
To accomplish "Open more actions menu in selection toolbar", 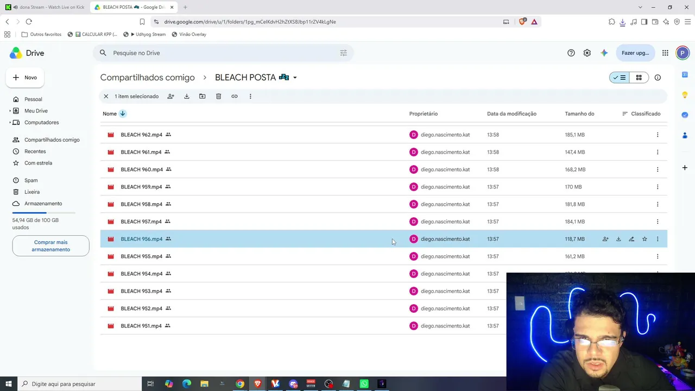I will point(250,96).
